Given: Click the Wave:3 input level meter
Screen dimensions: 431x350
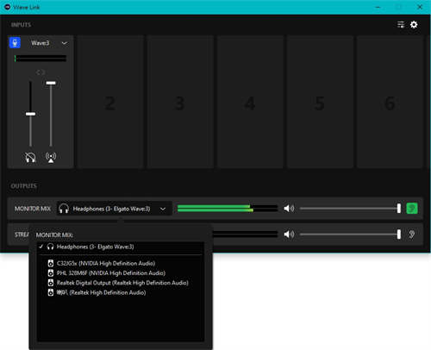Looking at the screenshot, I should click(41, 59).
